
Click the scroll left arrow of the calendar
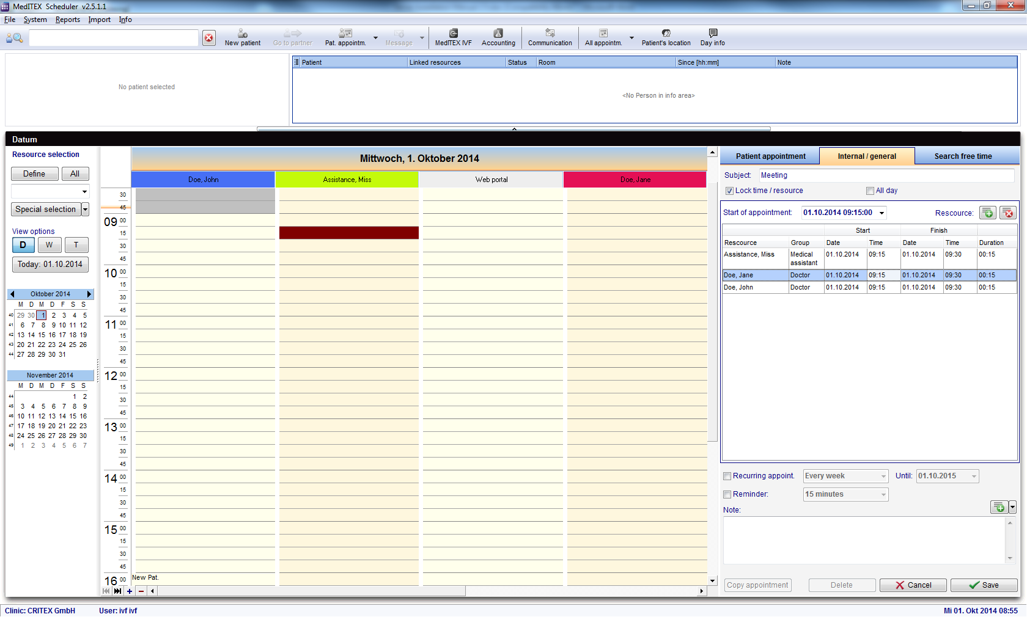pyautogui.click(x=153, y=591)
